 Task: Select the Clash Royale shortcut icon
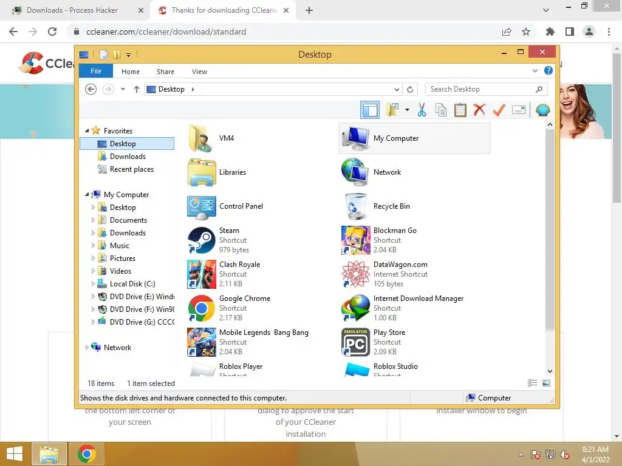coord(202,274)
